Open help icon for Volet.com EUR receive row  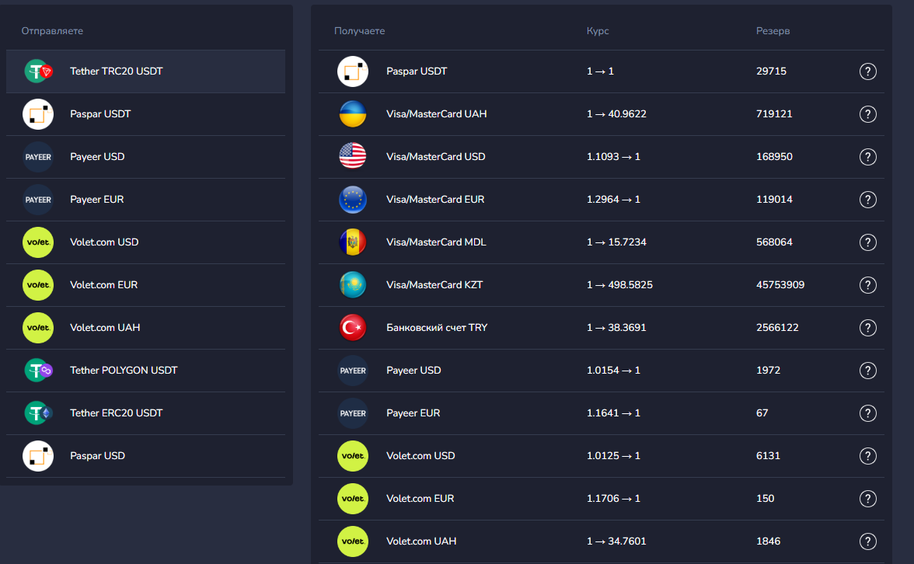pyautogui.click(x=868, y=499)
